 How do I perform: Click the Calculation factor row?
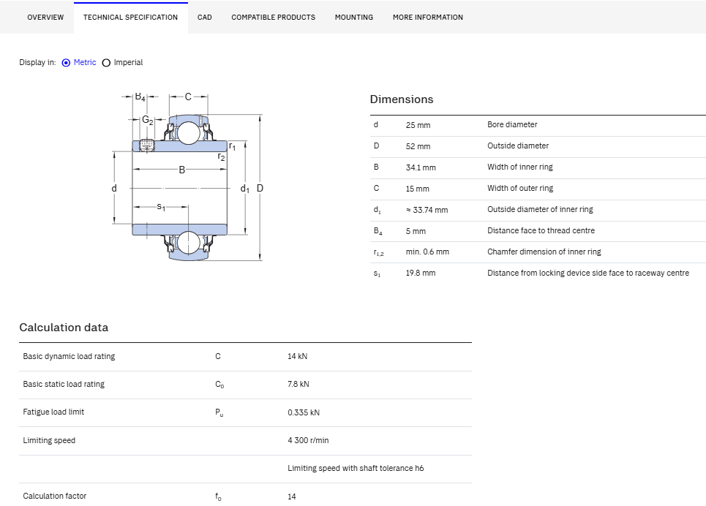(245, 495)
